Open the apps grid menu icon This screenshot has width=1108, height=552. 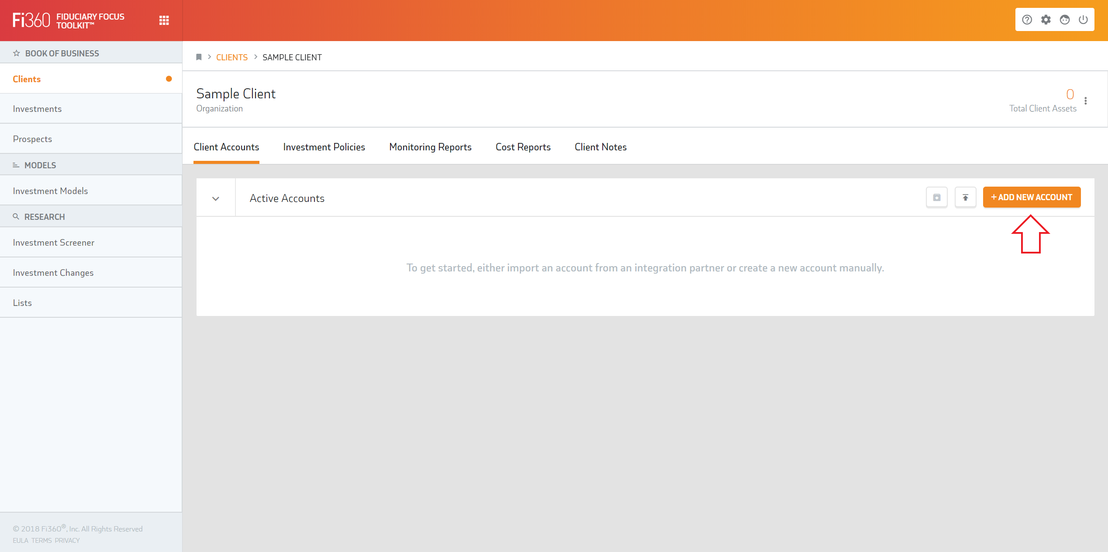(164, 21)
